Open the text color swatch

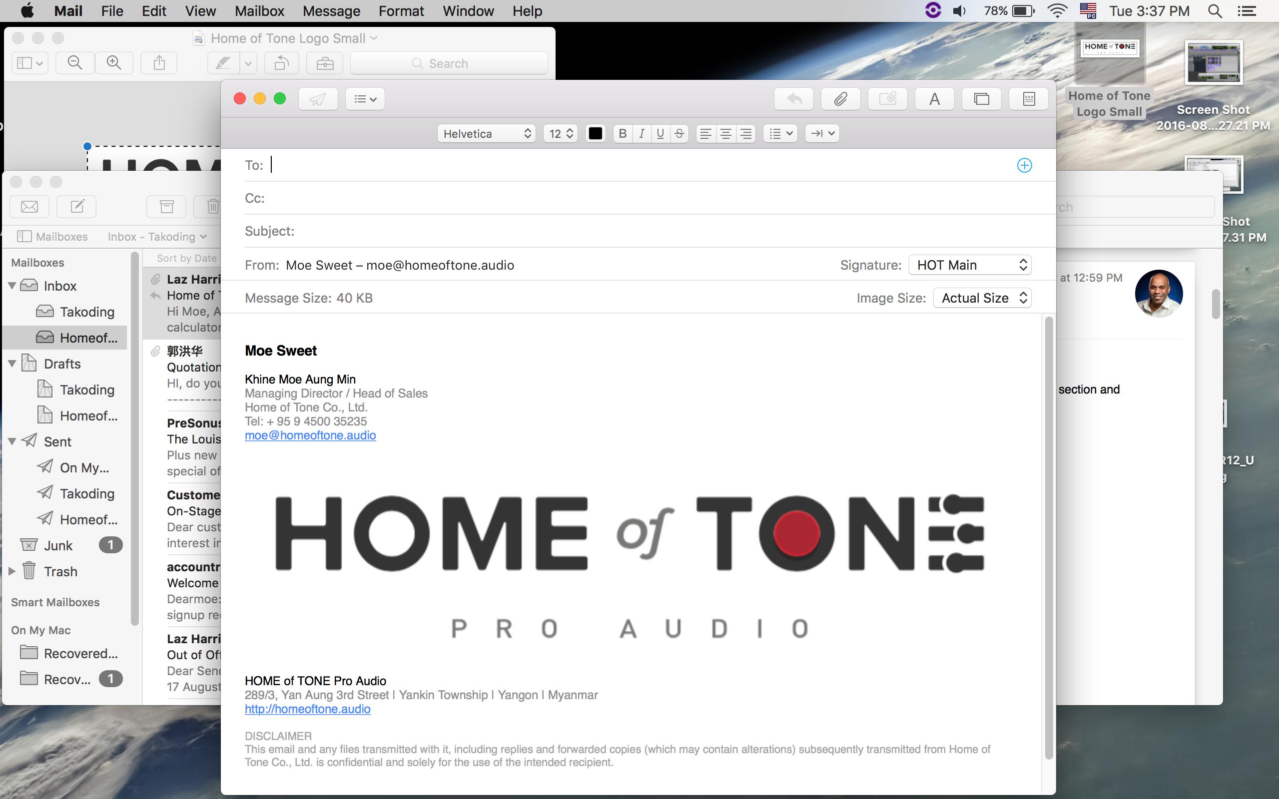596,133
